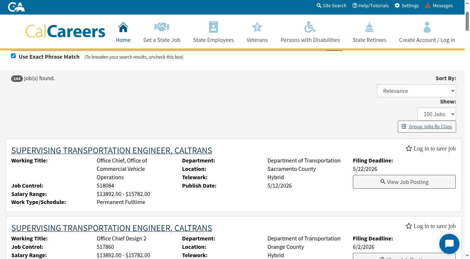Open Site Search magnifier icon
This screenshot has height=259, width=470.
(319, 5)
